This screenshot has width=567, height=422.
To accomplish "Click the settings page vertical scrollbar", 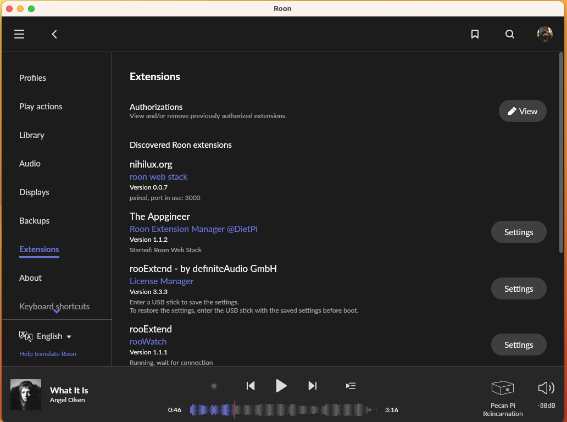I will tap(561, 153).
